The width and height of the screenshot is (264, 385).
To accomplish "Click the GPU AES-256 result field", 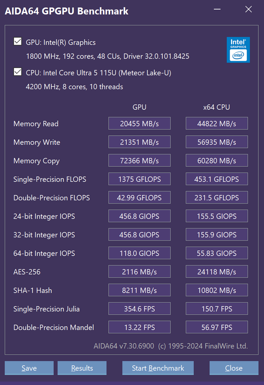I will [139, 272].
